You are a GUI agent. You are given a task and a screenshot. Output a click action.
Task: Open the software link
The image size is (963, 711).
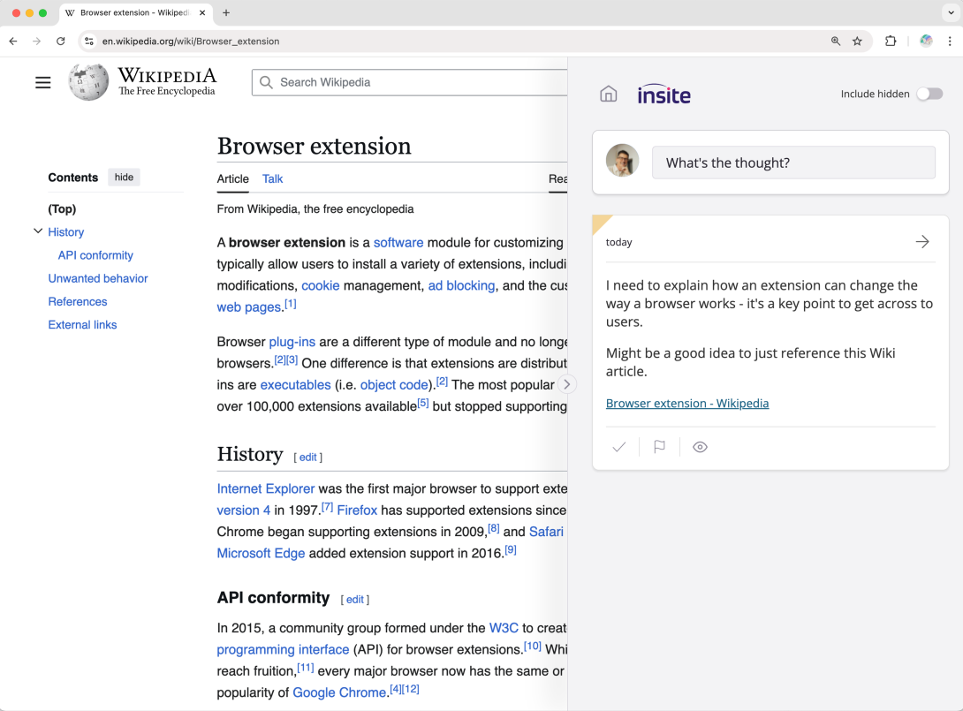(x=398, y=243)
